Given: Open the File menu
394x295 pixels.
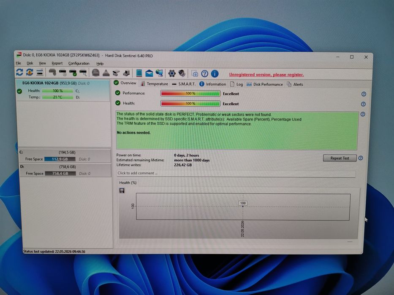Looking at the screenshot, I should tap(18, 63).
